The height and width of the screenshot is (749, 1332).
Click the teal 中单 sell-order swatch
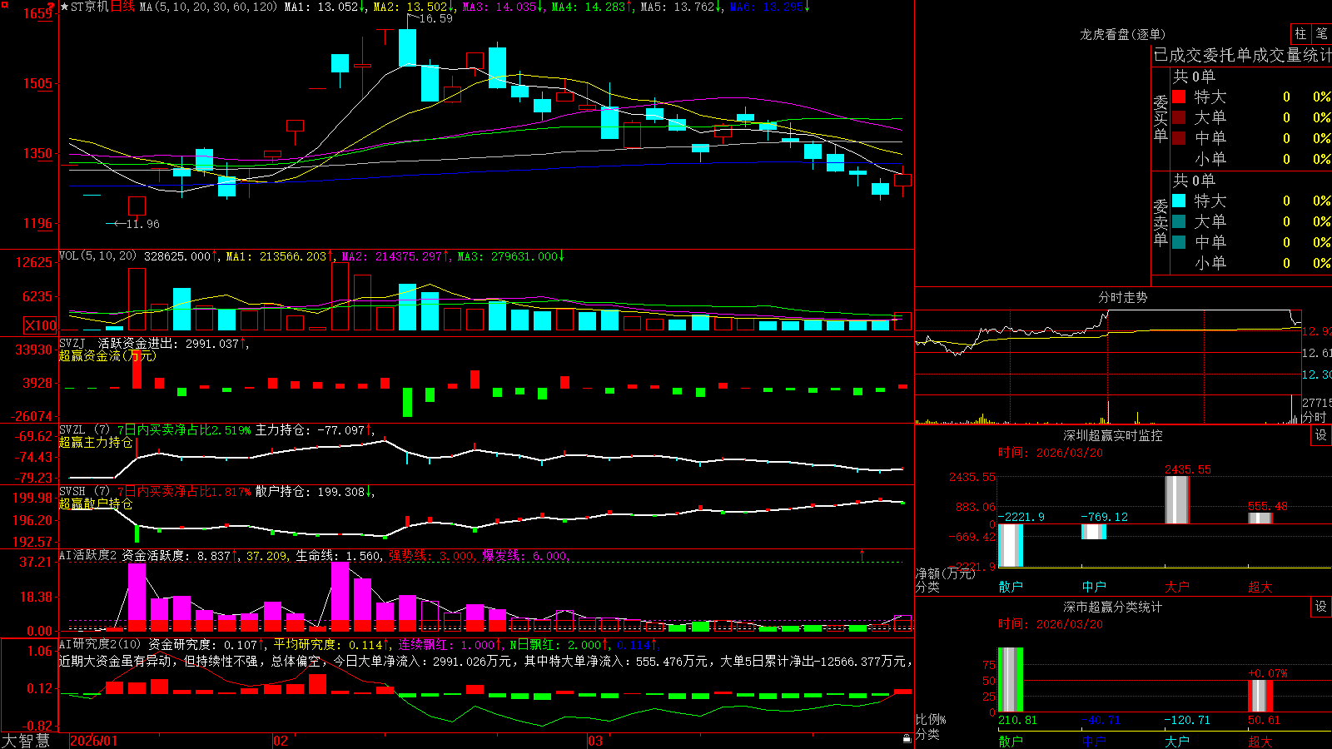coord(1179,241)
